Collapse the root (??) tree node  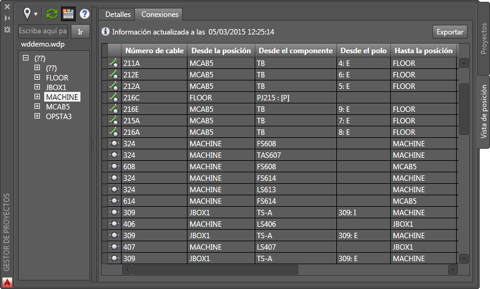tap(25, 59)
